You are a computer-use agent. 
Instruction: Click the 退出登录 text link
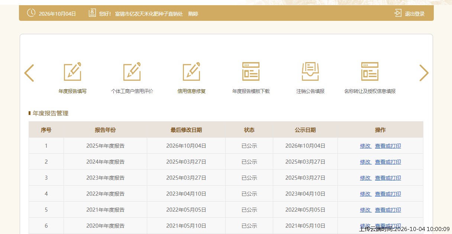point(415,14)
